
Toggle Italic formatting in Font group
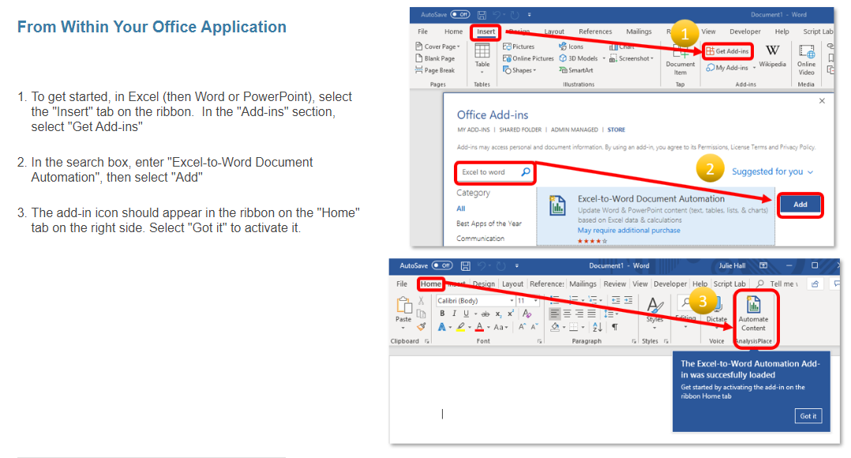pos(454,313)
